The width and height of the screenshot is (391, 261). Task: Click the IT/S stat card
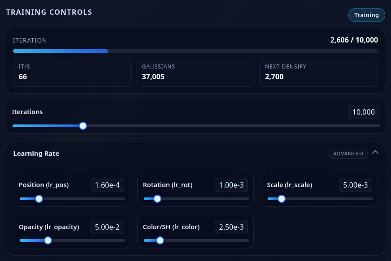pos(72,72)
